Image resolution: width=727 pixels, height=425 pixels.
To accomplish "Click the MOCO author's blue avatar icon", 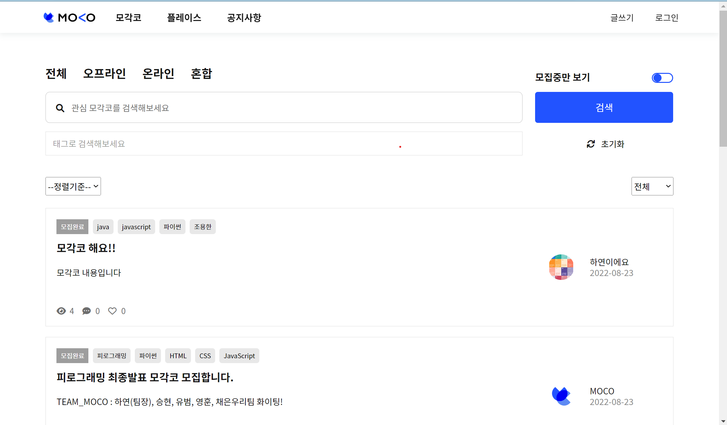I will coord(561,396).
